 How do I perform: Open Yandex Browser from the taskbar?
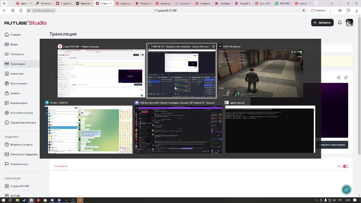(31, 200)
